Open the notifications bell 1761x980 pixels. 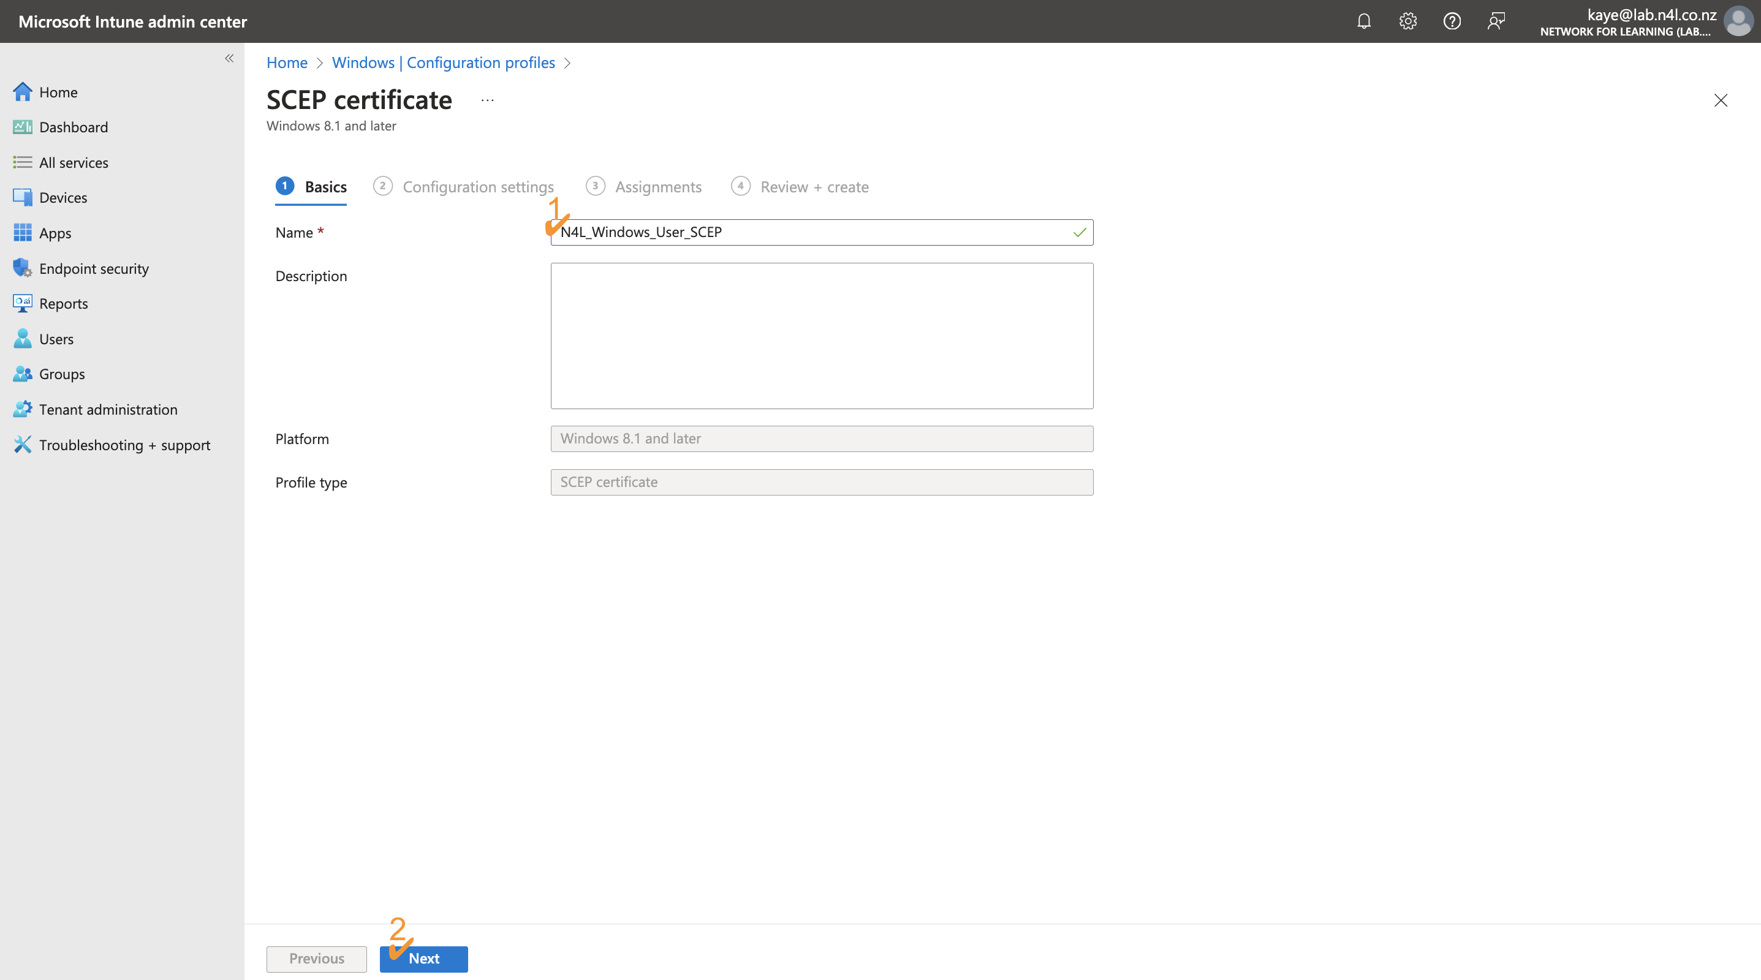point(1364,21)
